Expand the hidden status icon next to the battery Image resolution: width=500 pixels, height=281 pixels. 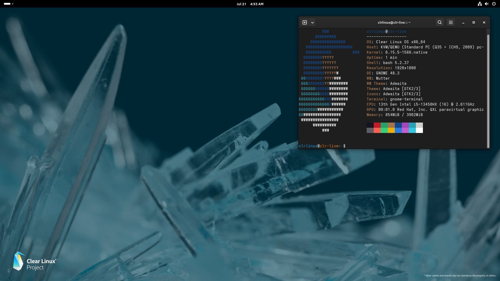12,4
